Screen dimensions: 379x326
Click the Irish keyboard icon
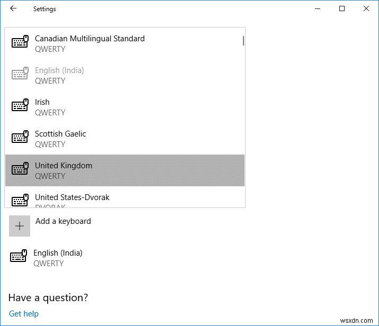(20, 105)
